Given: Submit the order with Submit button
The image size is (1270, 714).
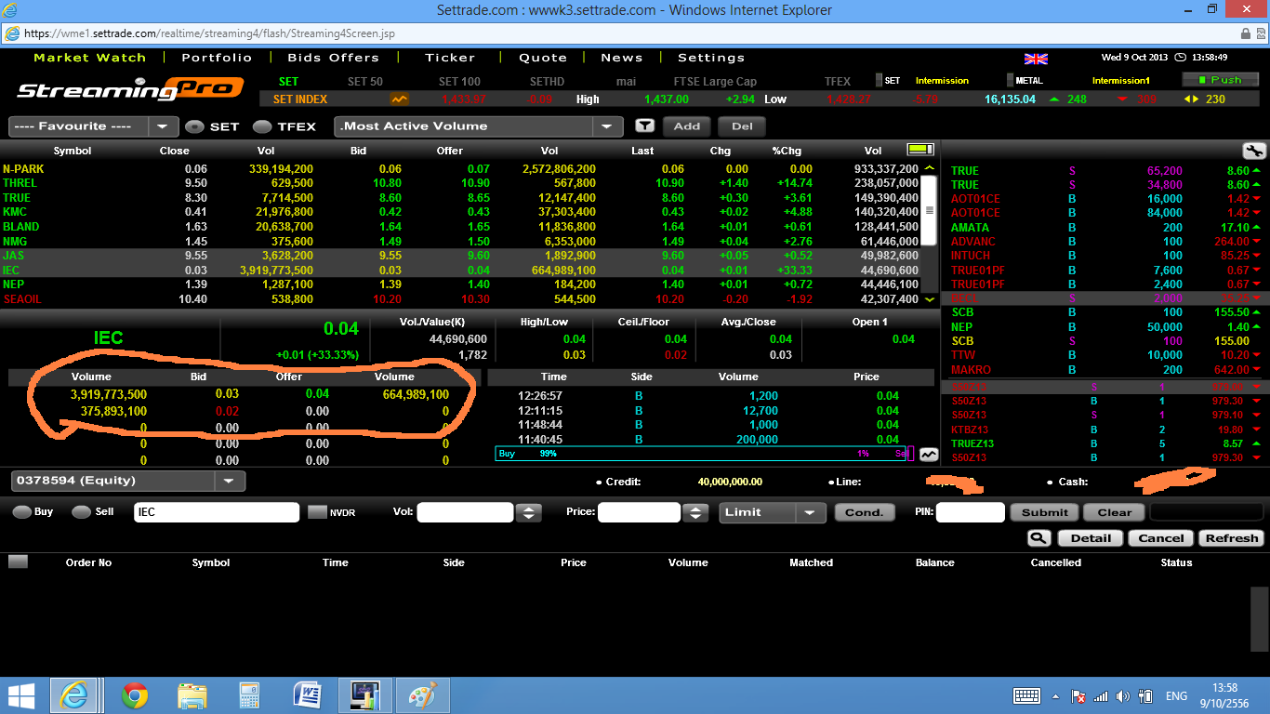Looking at the screenshot, I should coord(1045,512).
